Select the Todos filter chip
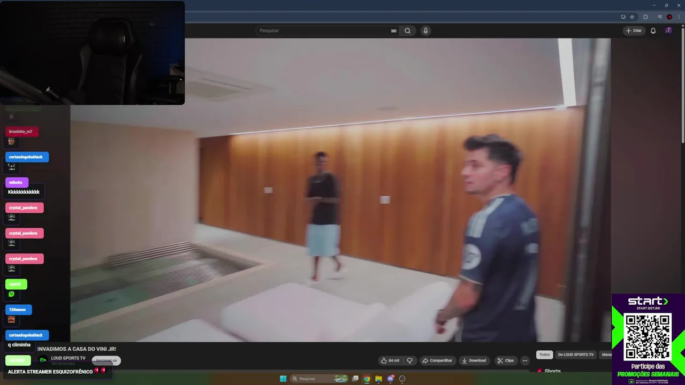685x385 pixels. click(544, 355)
